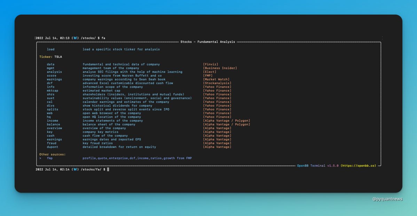The image size is (417, 216).
Task: Click 'load a specific stock ticker for analysis'
Action: coord(121,49)
